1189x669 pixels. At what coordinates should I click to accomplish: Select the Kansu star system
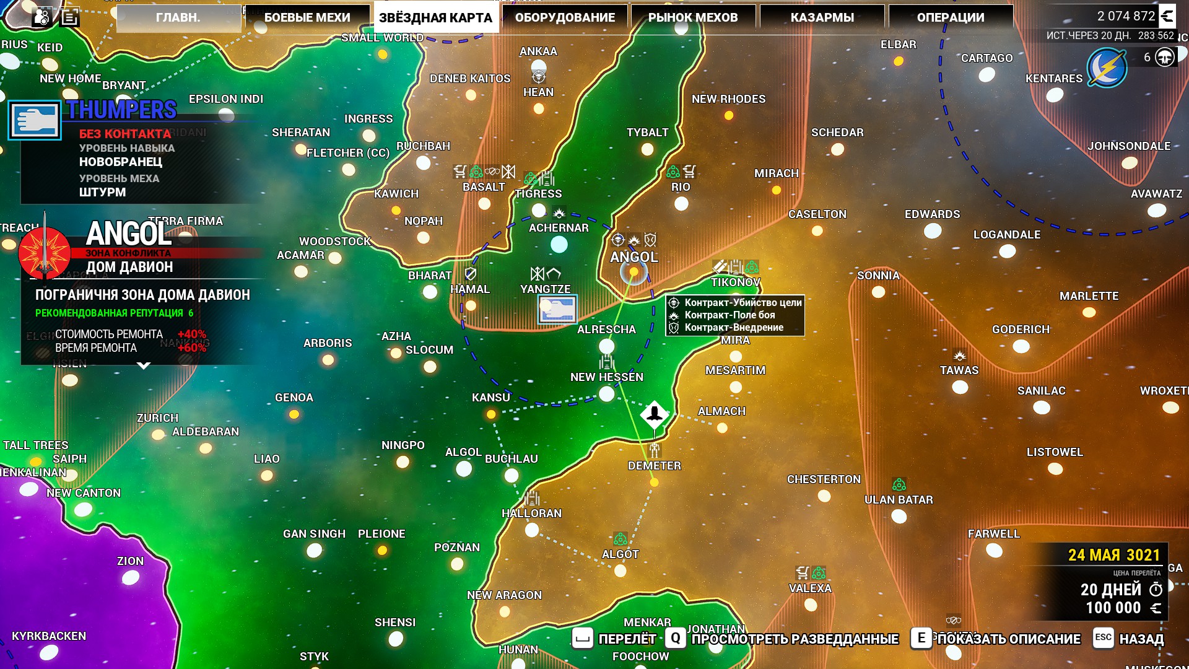pyautogui.click(x=491, y=414)
